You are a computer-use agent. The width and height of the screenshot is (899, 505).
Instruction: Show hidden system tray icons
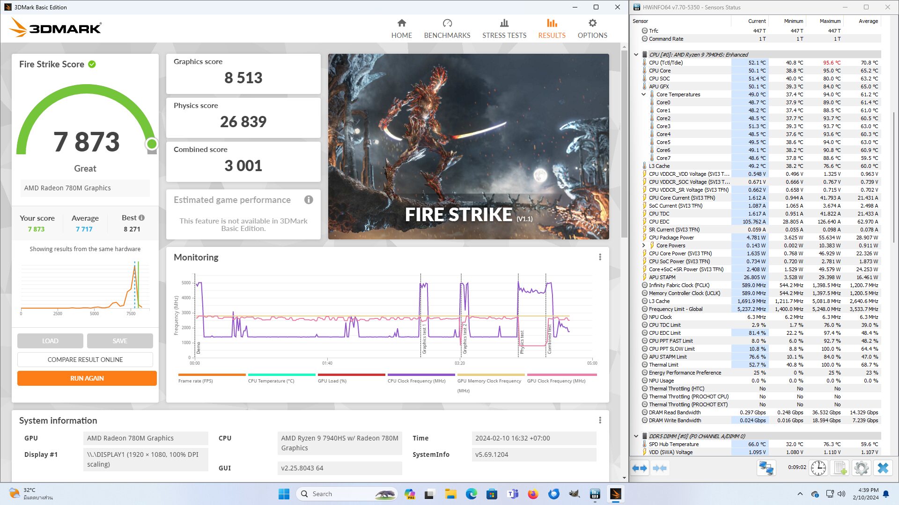(x=800, y=494)
